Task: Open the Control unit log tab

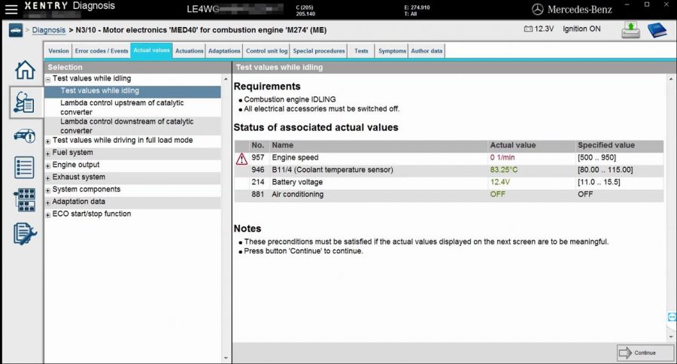Action: pos(266,51)
